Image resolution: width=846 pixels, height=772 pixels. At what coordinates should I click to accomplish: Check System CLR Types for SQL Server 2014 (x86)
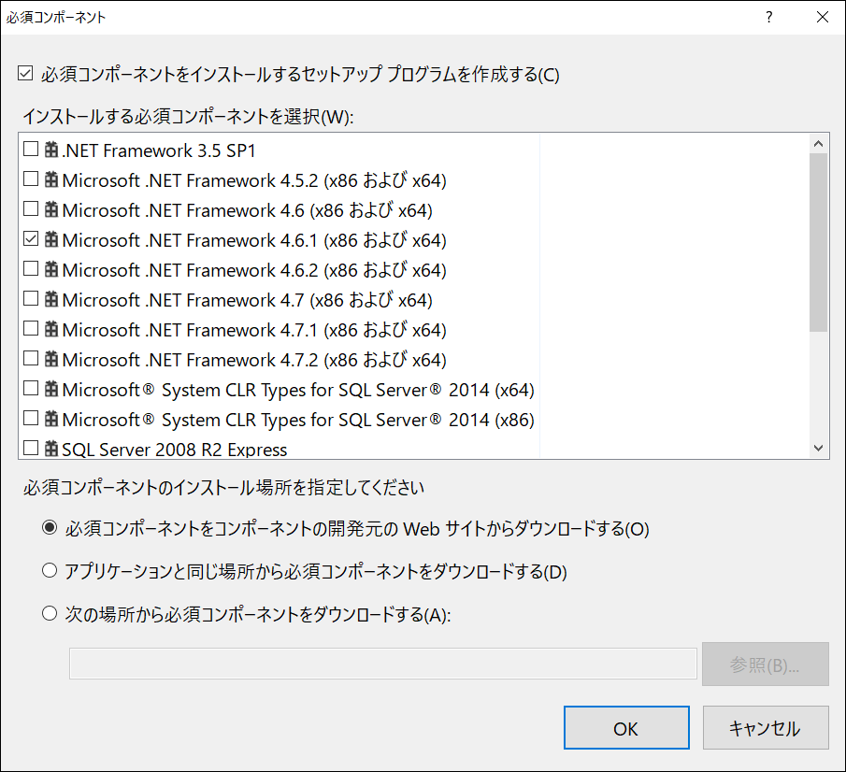[x=31, y=419]
